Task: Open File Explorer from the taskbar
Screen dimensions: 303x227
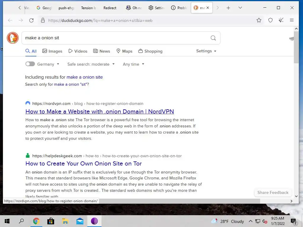Action: coord(65,221)
